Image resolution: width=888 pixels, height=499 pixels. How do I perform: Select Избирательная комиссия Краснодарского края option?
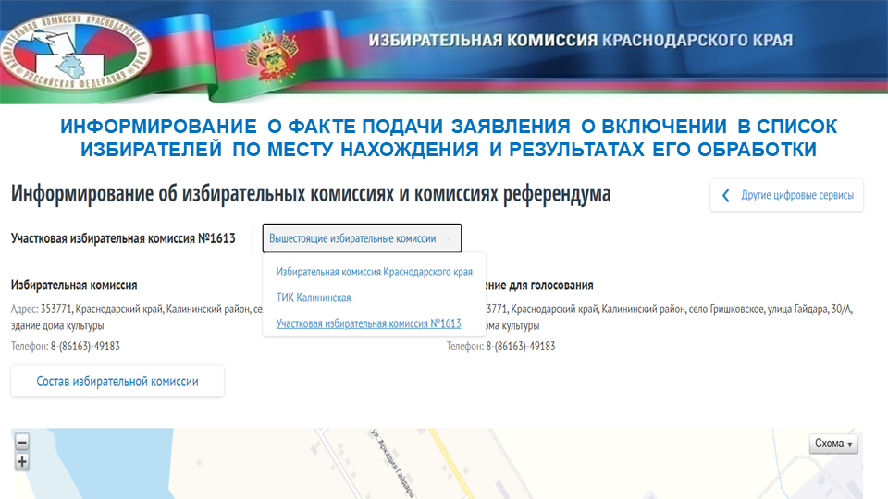pyautogui.click(x=374, y=273)
